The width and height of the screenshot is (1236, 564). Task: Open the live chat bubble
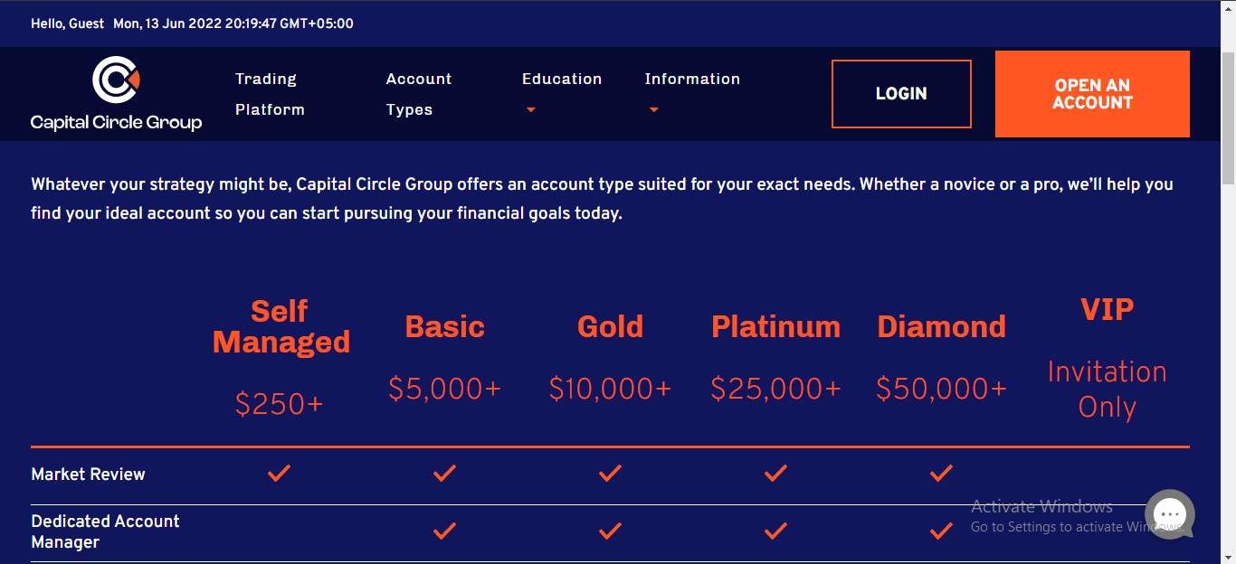[x=1169, y=513]
